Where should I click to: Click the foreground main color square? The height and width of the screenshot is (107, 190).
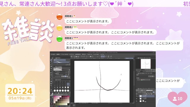(x=51, y=93)
